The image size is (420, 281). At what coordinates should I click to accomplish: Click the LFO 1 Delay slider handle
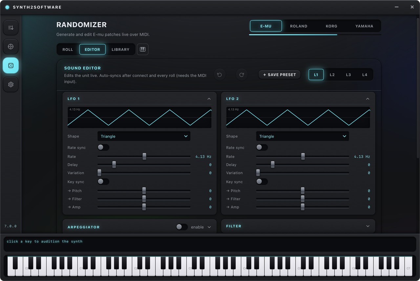[114, 165]
